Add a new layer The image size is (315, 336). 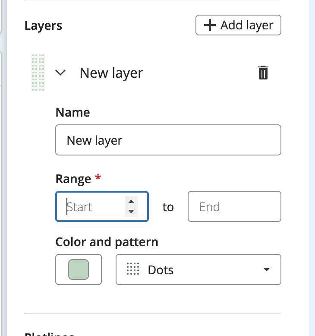(x=238, y=25)
